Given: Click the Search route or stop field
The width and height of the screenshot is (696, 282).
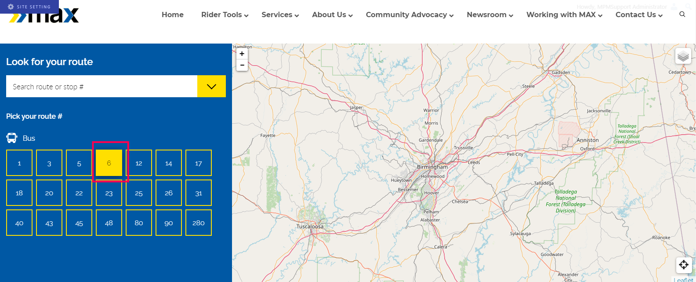Looking at the screenshot, I should (101, 86).
